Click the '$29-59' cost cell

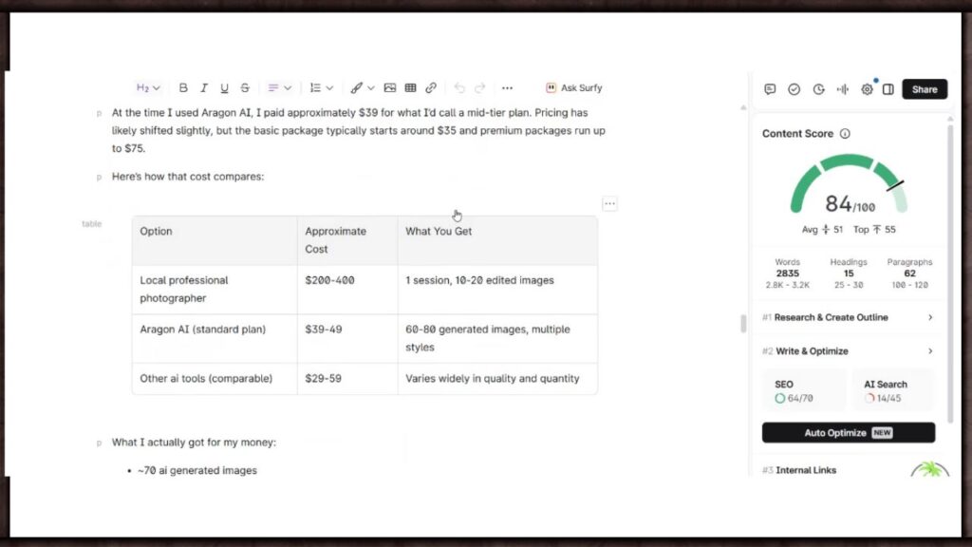point(347,379)
